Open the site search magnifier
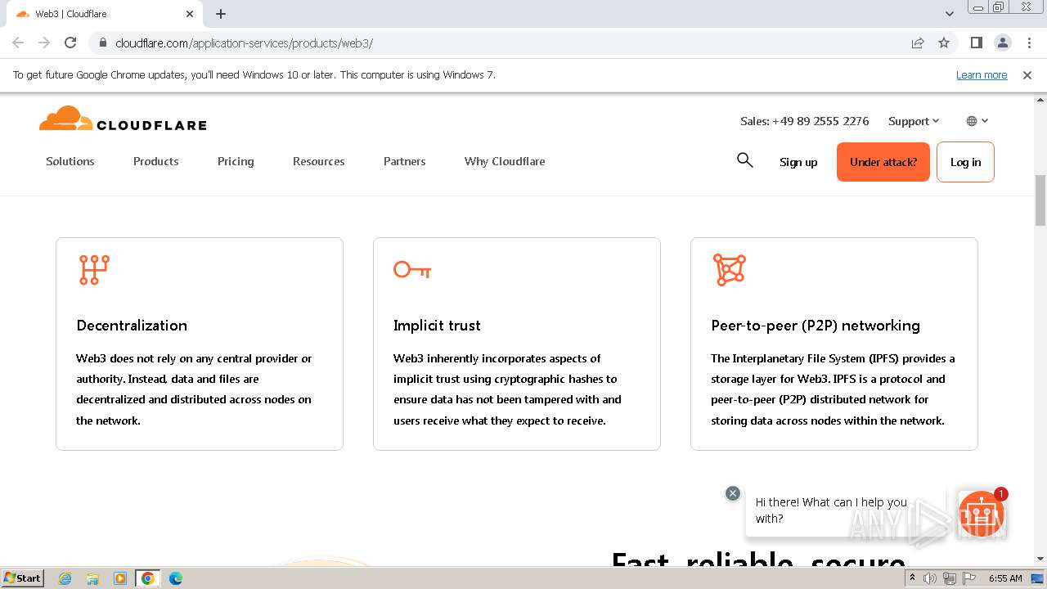The image size is (1047, 589). coord(744,160)
